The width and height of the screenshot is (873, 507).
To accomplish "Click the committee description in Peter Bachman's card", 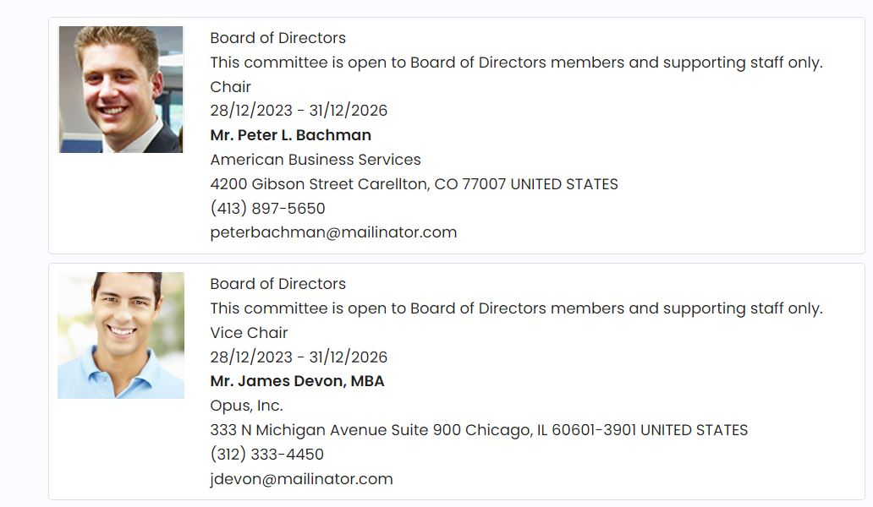I will pos(516,63).
